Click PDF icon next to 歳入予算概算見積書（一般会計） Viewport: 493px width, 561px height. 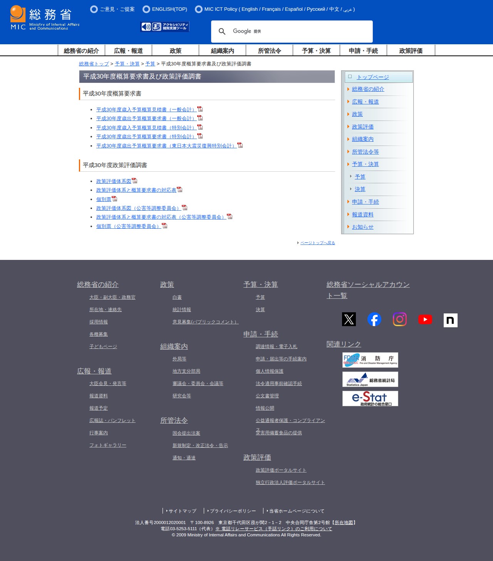pos(200,109)
